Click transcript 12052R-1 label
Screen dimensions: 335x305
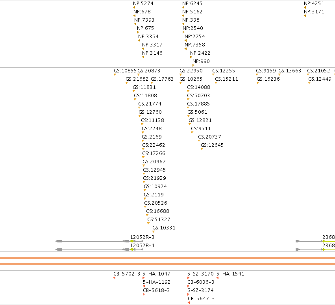tap(142, 246)
